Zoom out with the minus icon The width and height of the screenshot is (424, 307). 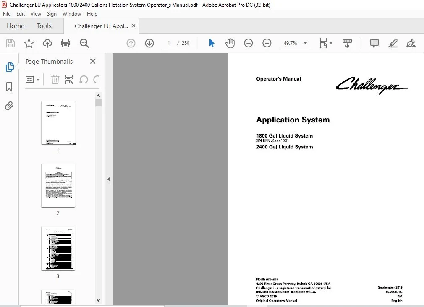pos(248,43)
